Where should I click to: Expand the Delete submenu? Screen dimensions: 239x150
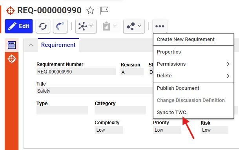pos(193,76)
